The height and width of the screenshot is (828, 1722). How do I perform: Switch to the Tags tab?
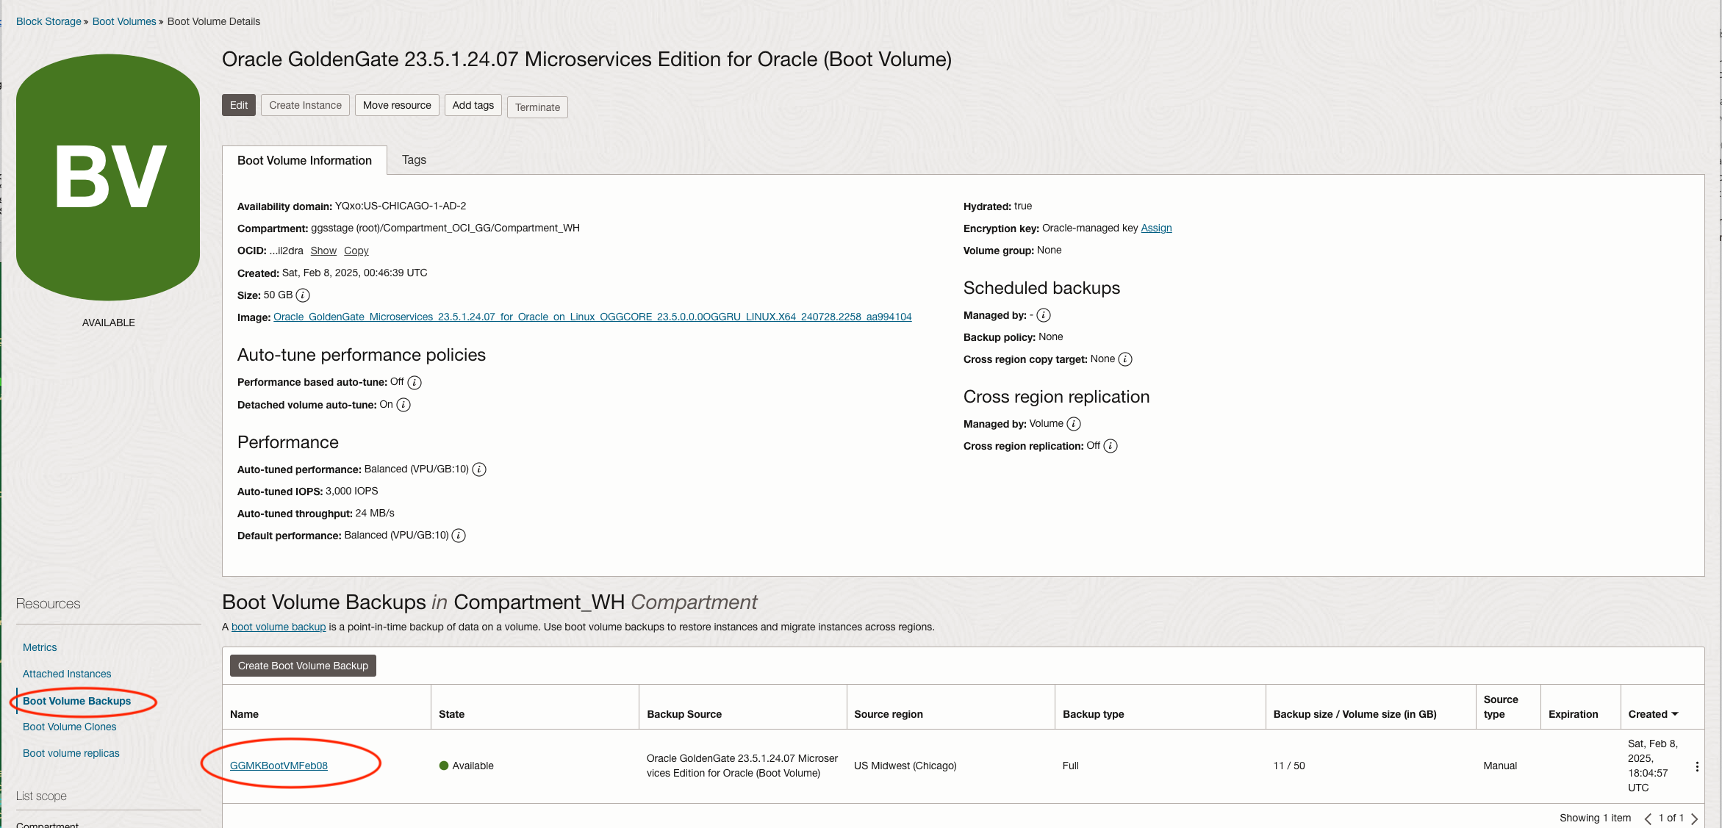tap(414, 160)
